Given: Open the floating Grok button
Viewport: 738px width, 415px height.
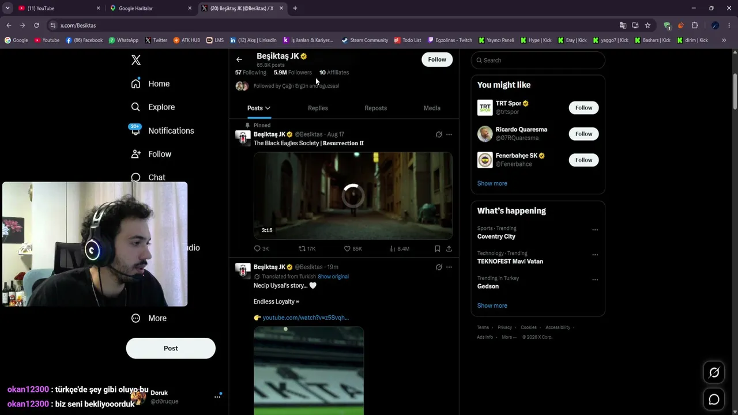Looking at the screenshot, I should tap(714, 373).
